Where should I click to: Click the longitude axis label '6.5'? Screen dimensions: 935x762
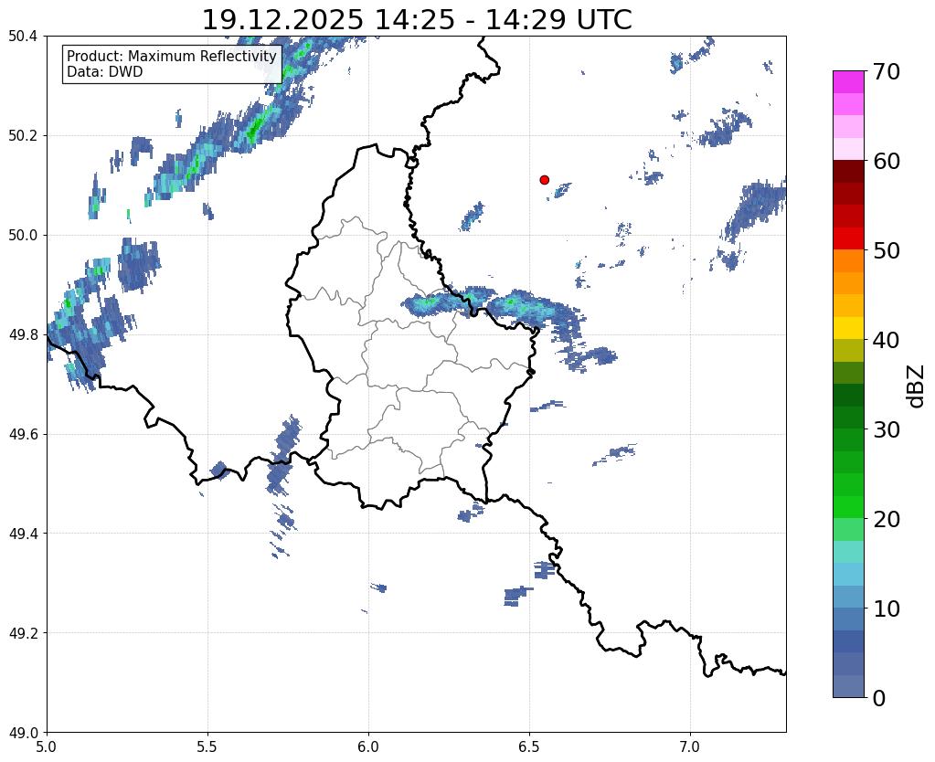pyautogui.click(x=529, y=747)
